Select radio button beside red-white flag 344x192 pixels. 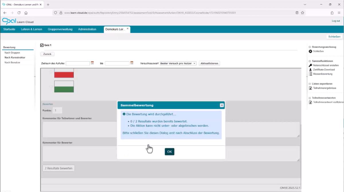coord(51,72)
